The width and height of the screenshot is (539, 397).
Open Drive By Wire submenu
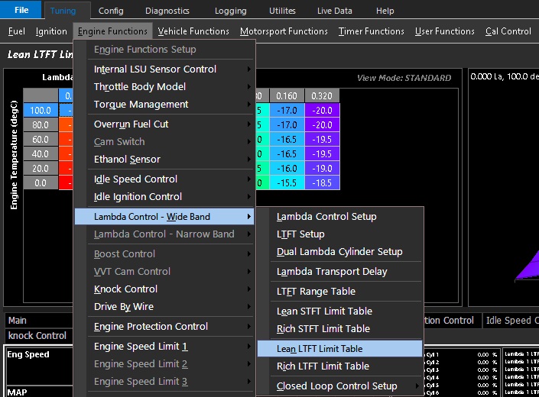tap(124, 307)
